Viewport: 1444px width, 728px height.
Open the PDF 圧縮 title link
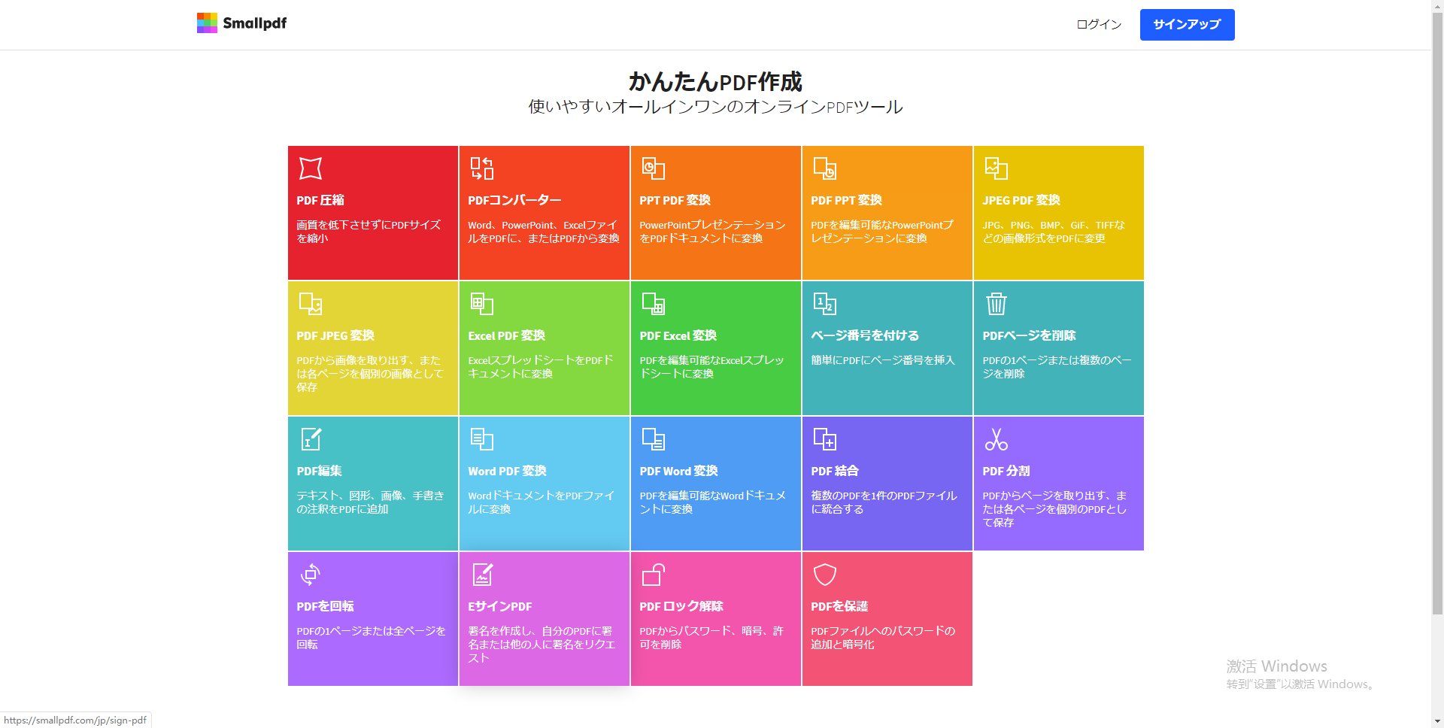coord(320,200)
